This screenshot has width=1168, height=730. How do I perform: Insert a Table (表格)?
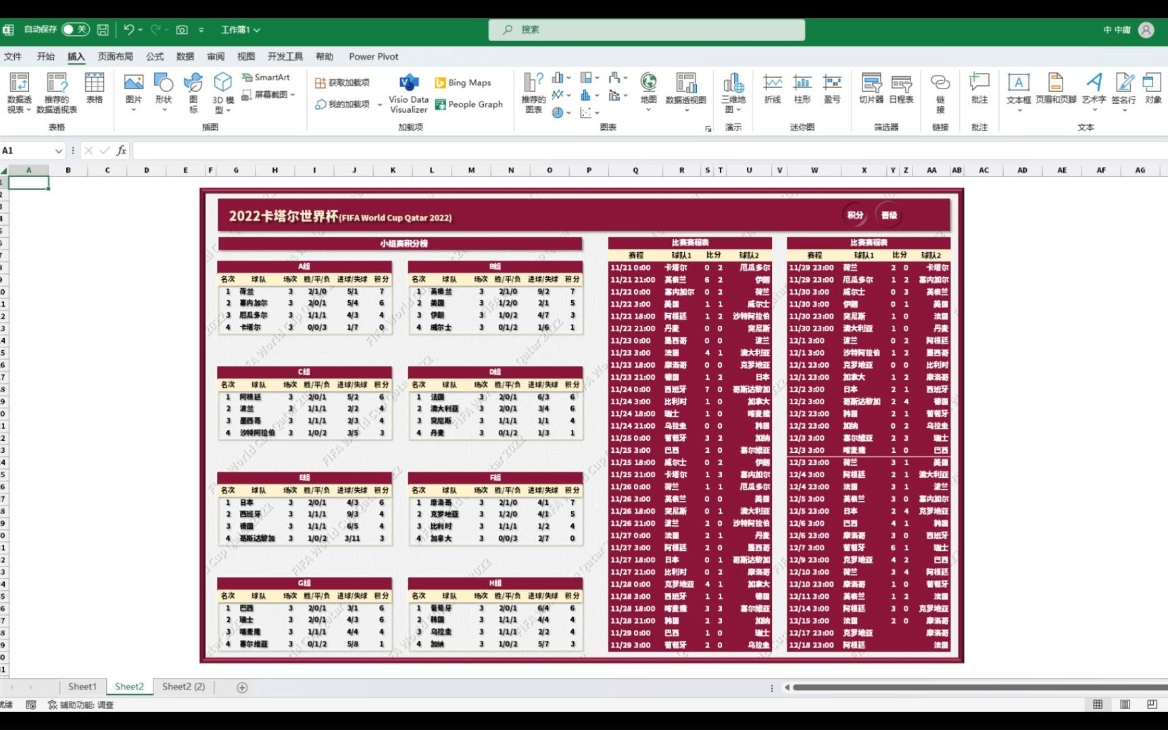point(95,89)
